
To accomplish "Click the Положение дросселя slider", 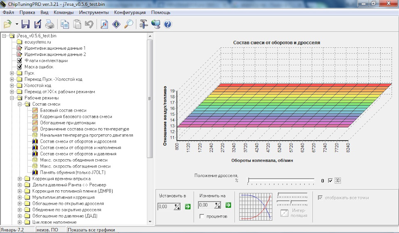I will [x=281, y=181].
